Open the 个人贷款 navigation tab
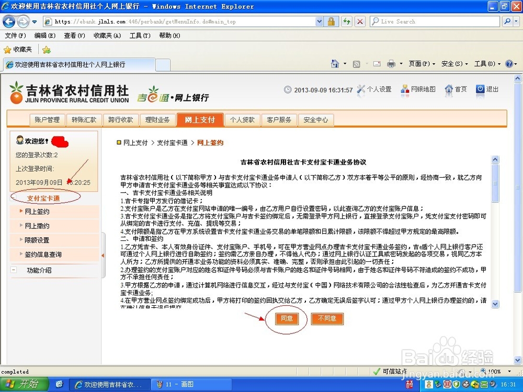 tap(242, 120)
